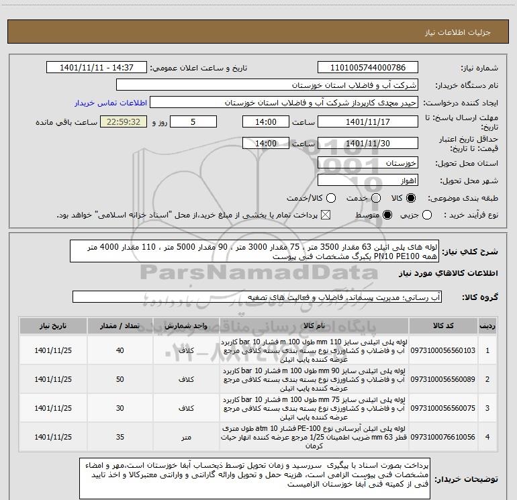The width and height of the screenshot is (517, 500).
Task: Click the تعداد / مقدار column header
Action: 120,326
